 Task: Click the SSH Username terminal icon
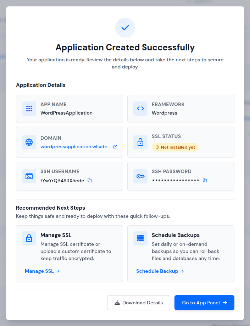pos(29,176)
